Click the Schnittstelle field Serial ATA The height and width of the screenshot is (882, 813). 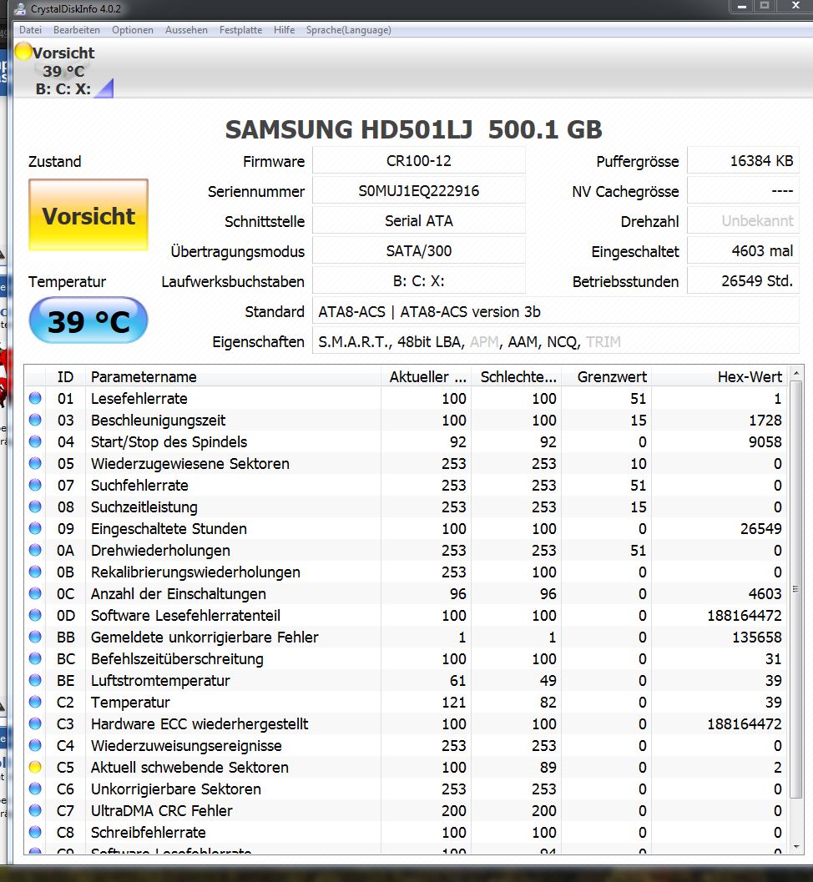pos(418,221)
